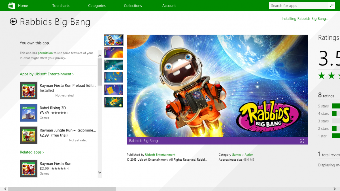Click Installing Rabbids Big Bang status
340x191 pixels.
[305, 19]
